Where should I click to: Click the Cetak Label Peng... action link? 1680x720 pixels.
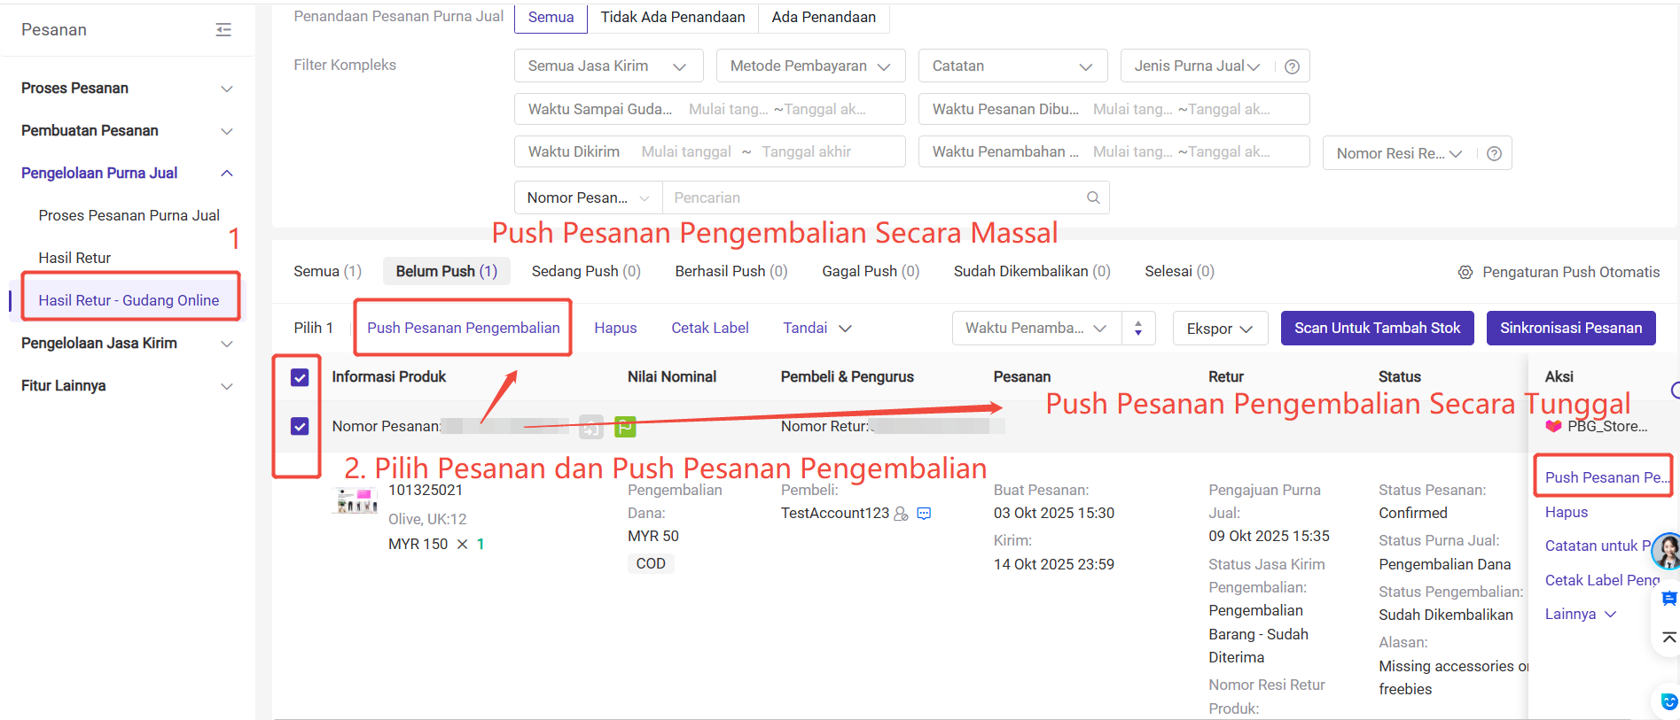[x=1602, y=580]
